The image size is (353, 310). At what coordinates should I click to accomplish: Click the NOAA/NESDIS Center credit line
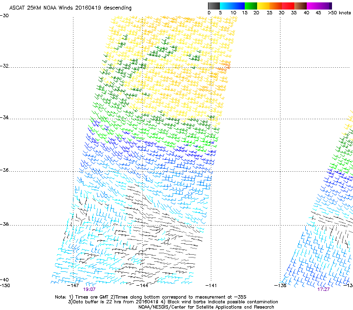(206, 307)
